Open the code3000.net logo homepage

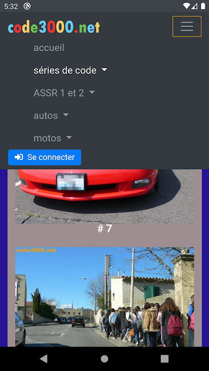(x=54, y=27)
